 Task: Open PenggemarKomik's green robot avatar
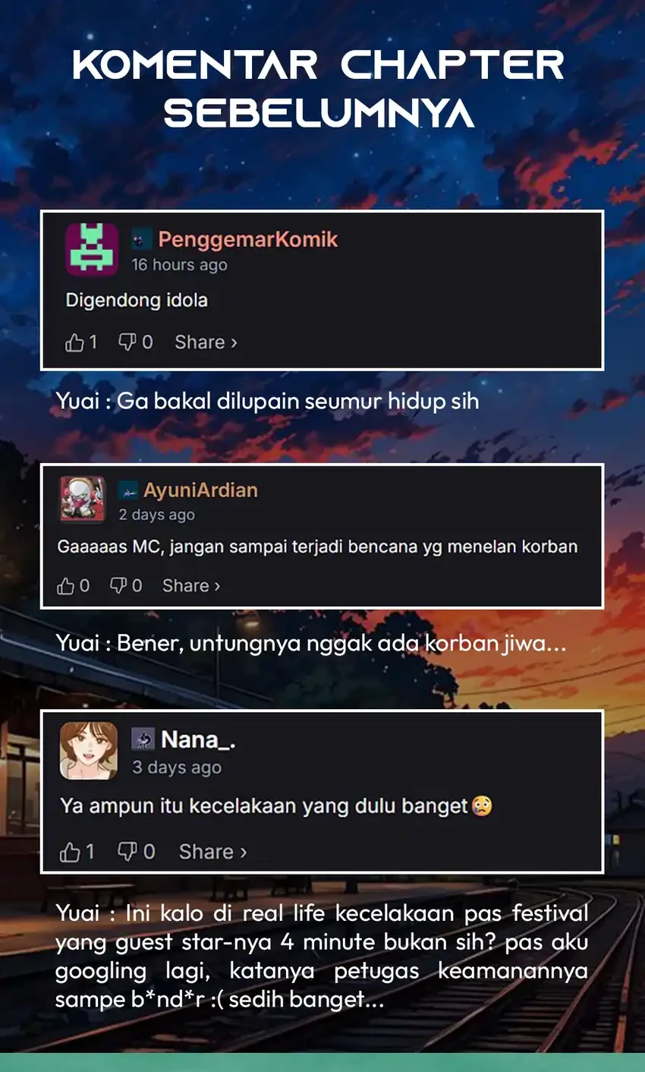(92, 249)
